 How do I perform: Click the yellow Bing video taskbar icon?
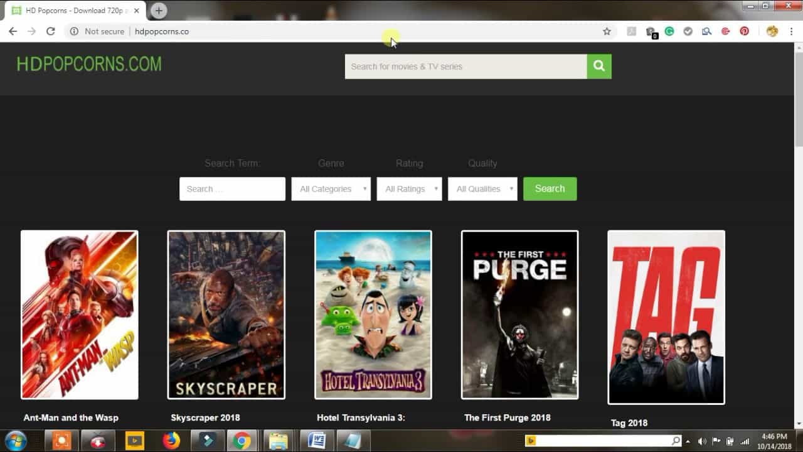point(134,441)
